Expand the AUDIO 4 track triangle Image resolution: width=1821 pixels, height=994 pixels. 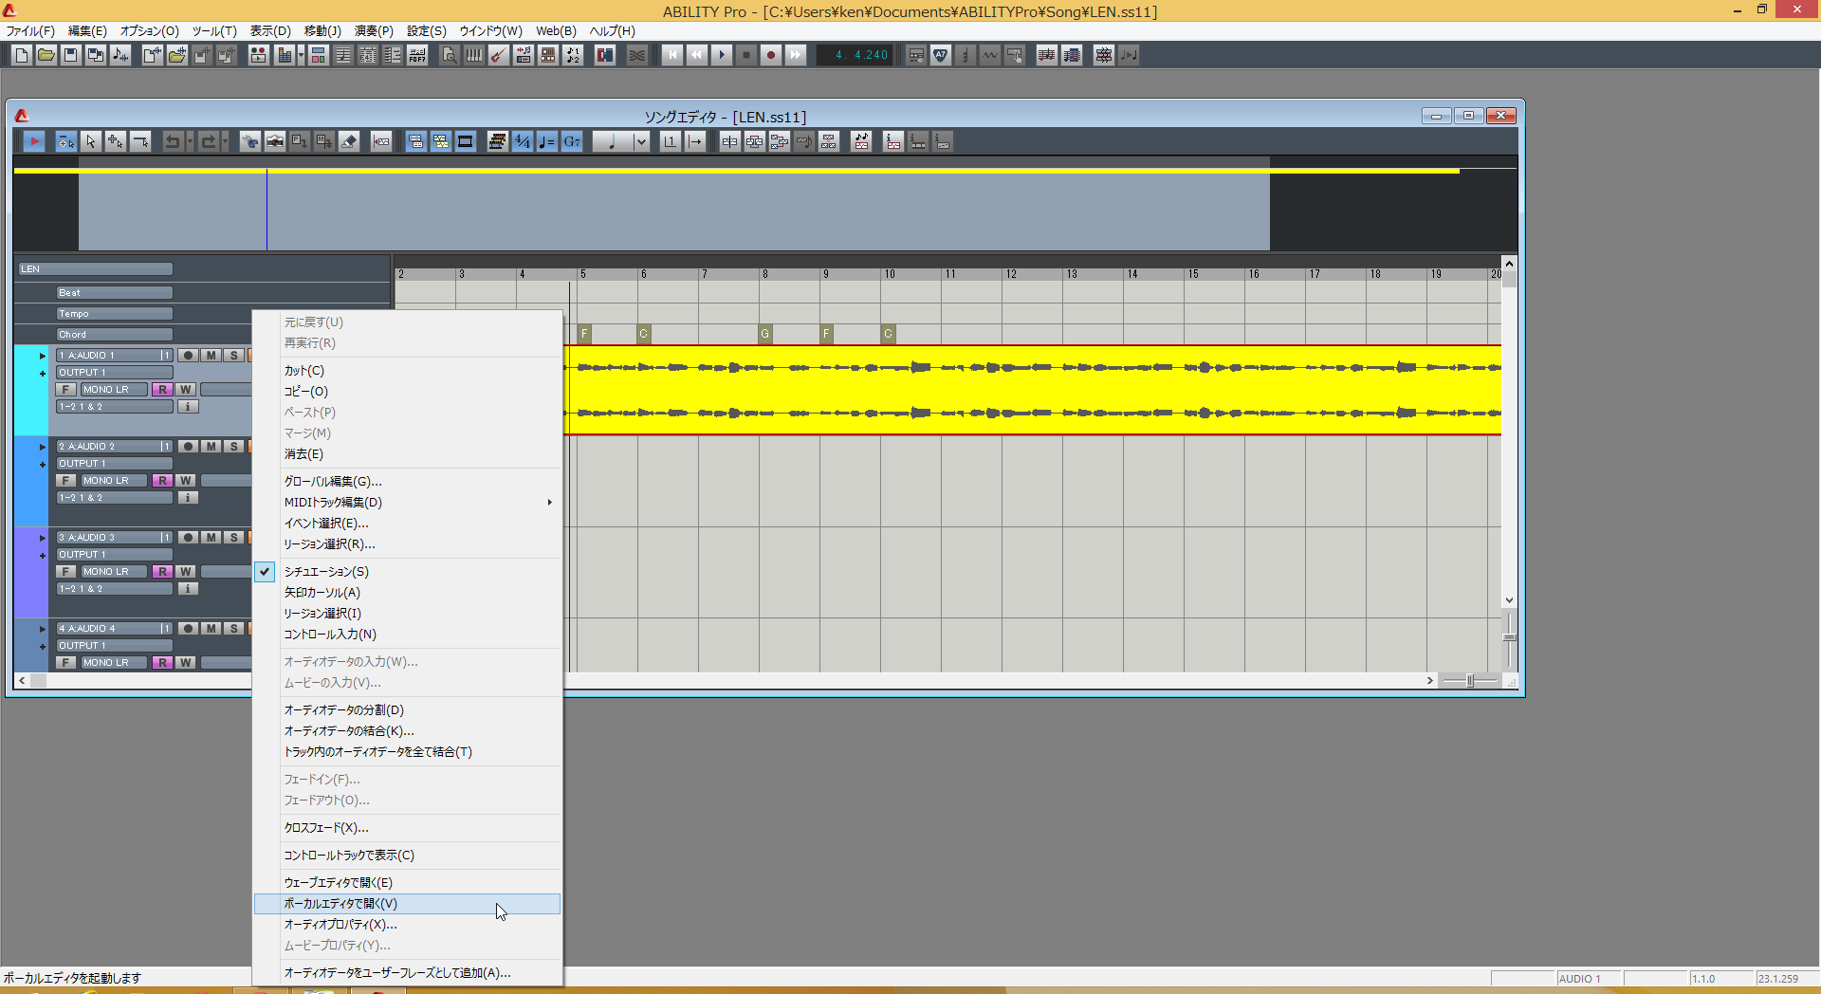43,629
